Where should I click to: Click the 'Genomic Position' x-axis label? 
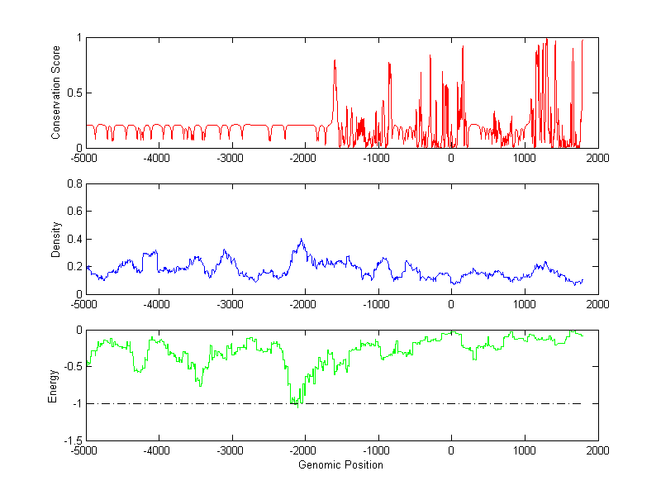coord(340,465)
